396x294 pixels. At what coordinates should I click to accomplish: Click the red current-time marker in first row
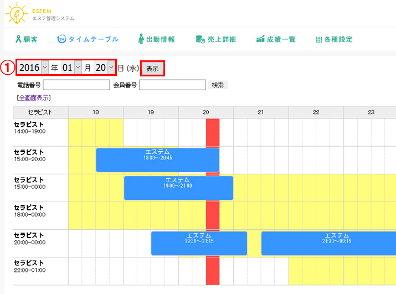(213, 132)
